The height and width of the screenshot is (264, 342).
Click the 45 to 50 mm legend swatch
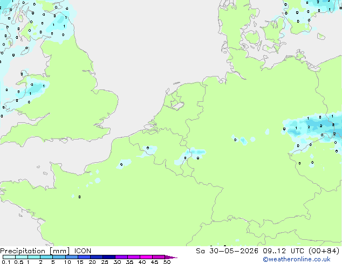pos(159,257)
